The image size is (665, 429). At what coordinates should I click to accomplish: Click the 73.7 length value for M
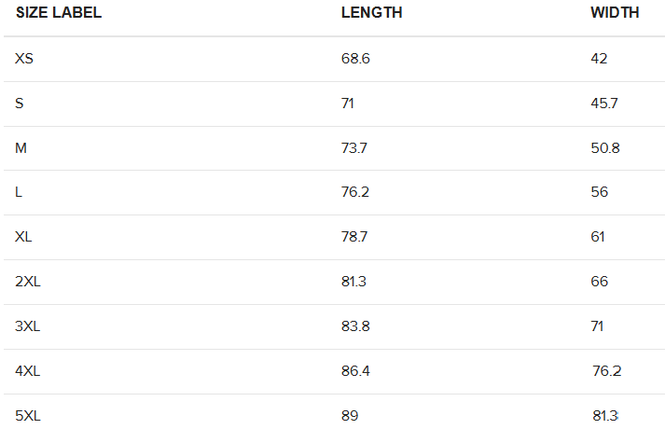[x=354, y=148]
